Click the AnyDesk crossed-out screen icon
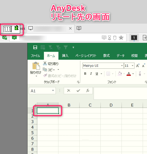The width and height of the screenshot is (147, 154). pos(104,38)
